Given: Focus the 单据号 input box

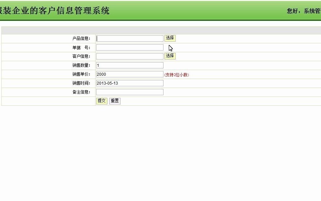Looking at the screenshot, I should coord(129,47).
